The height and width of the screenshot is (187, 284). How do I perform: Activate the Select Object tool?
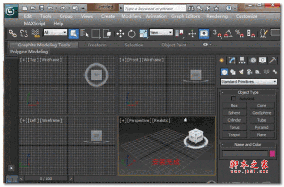[73, 34]
